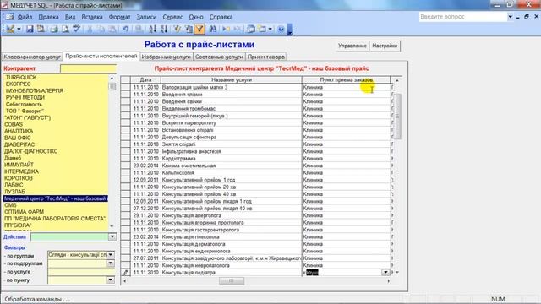Open the Вид menu
The image size is (541, 304).
tap(70, 17)
